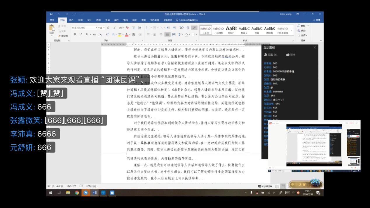Screen dimensions: 370x208
Task: Click the Format Painter brush icon
Action: point(60,36)
